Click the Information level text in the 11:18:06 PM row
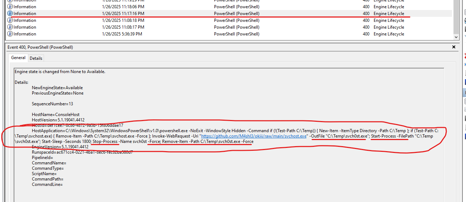Screen dimensions: 466x202 25,7
